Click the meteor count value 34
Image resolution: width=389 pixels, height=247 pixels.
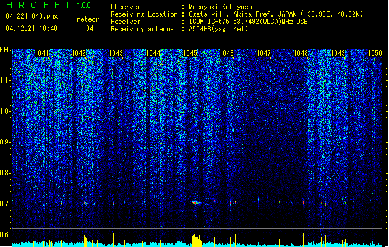click(x=90, y=28)
